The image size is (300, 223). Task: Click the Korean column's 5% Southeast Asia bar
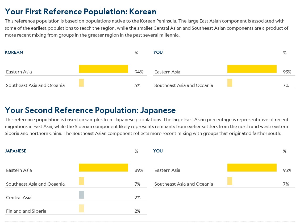coord(81,83)
